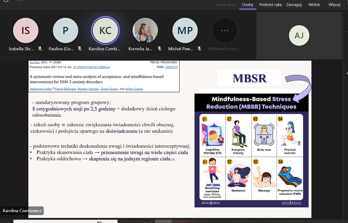
Task: Select Izabella's IS avatar
Action: click(26, 30)
